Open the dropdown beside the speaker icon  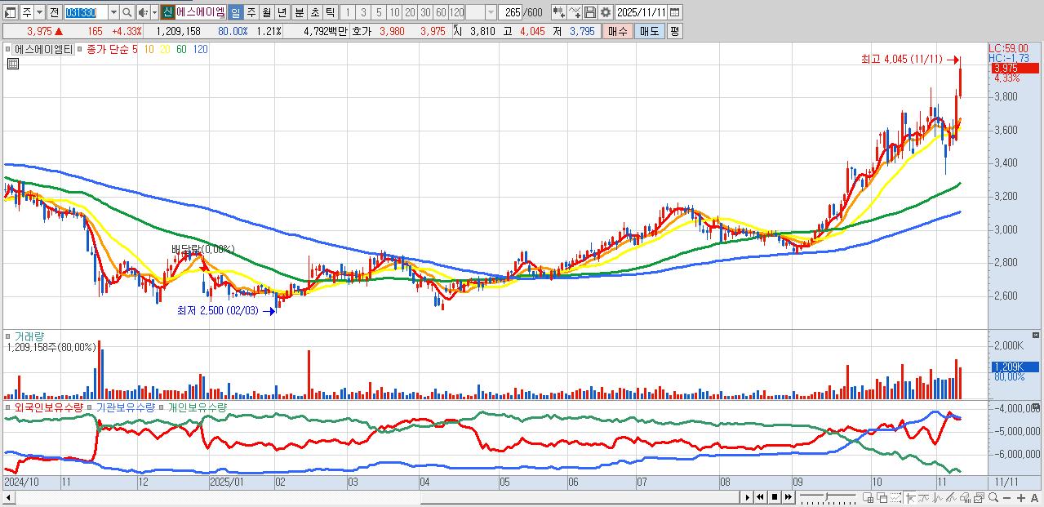154,13
